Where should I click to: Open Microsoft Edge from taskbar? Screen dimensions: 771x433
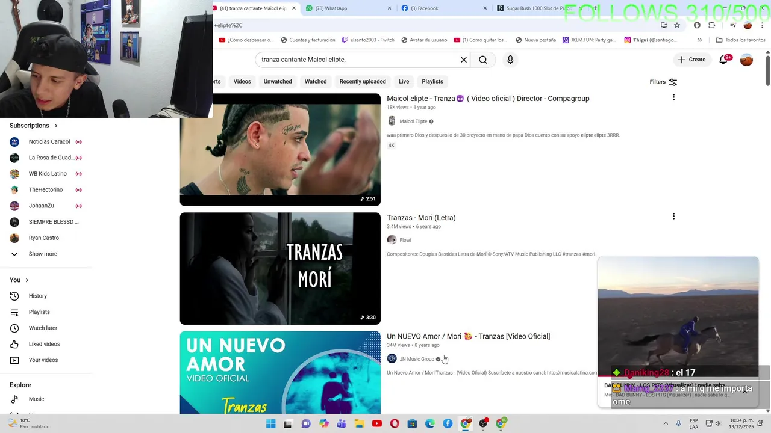click(430, 423)
